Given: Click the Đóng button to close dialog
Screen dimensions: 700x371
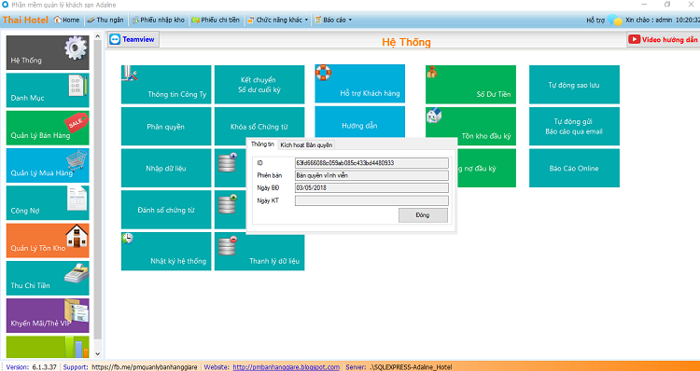Looking at the screenshot, I should pos(423,215).
